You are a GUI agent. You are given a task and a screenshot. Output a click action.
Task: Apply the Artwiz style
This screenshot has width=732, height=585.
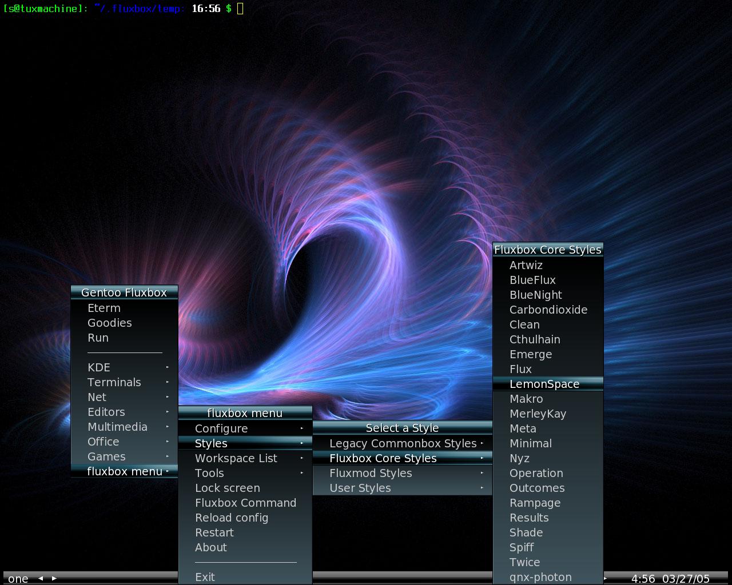[x=548, y=265]
